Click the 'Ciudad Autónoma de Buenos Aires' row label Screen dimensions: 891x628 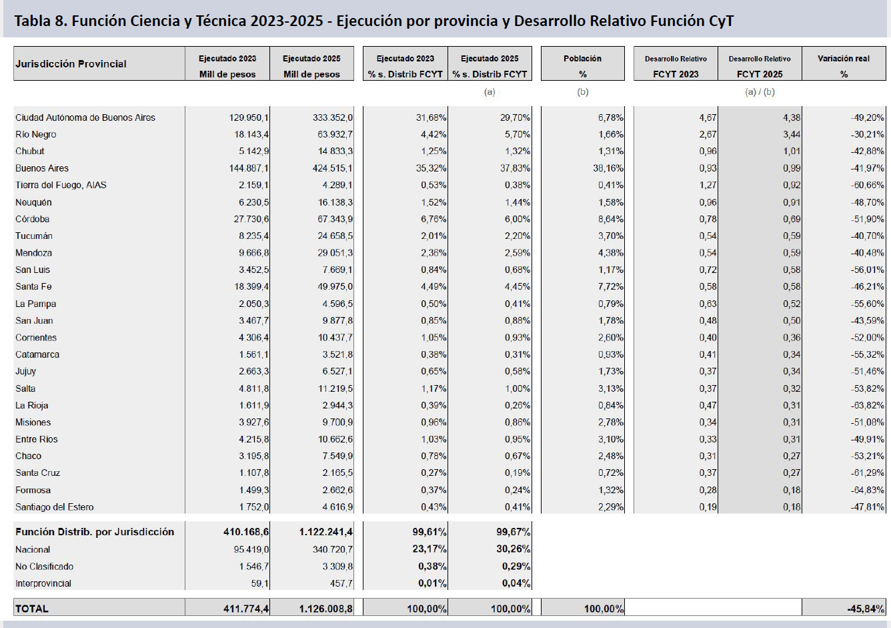tap(85, 117)
